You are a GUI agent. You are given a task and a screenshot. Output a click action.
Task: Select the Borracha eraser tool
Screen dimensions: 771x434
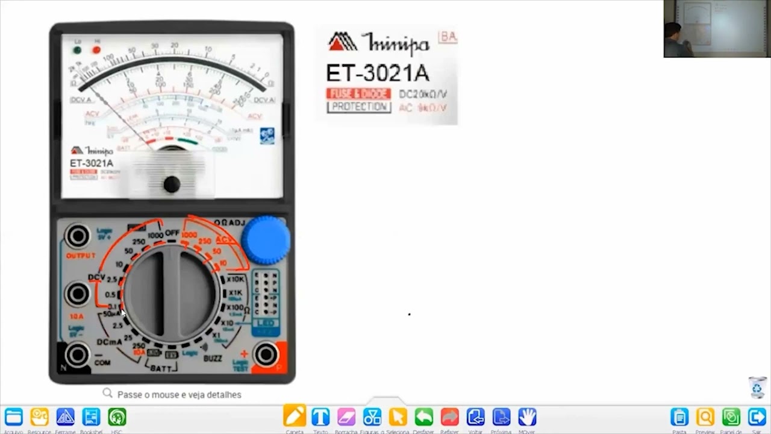[346, 417]
